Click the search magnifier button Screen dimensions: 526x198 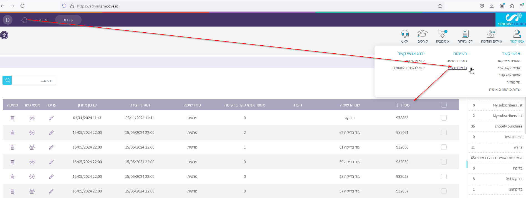point(7,80)
